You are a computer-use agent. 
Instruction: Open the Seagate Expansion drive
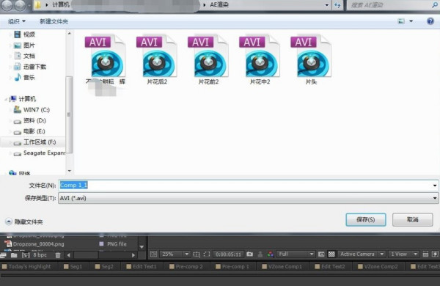coord(40,153)
